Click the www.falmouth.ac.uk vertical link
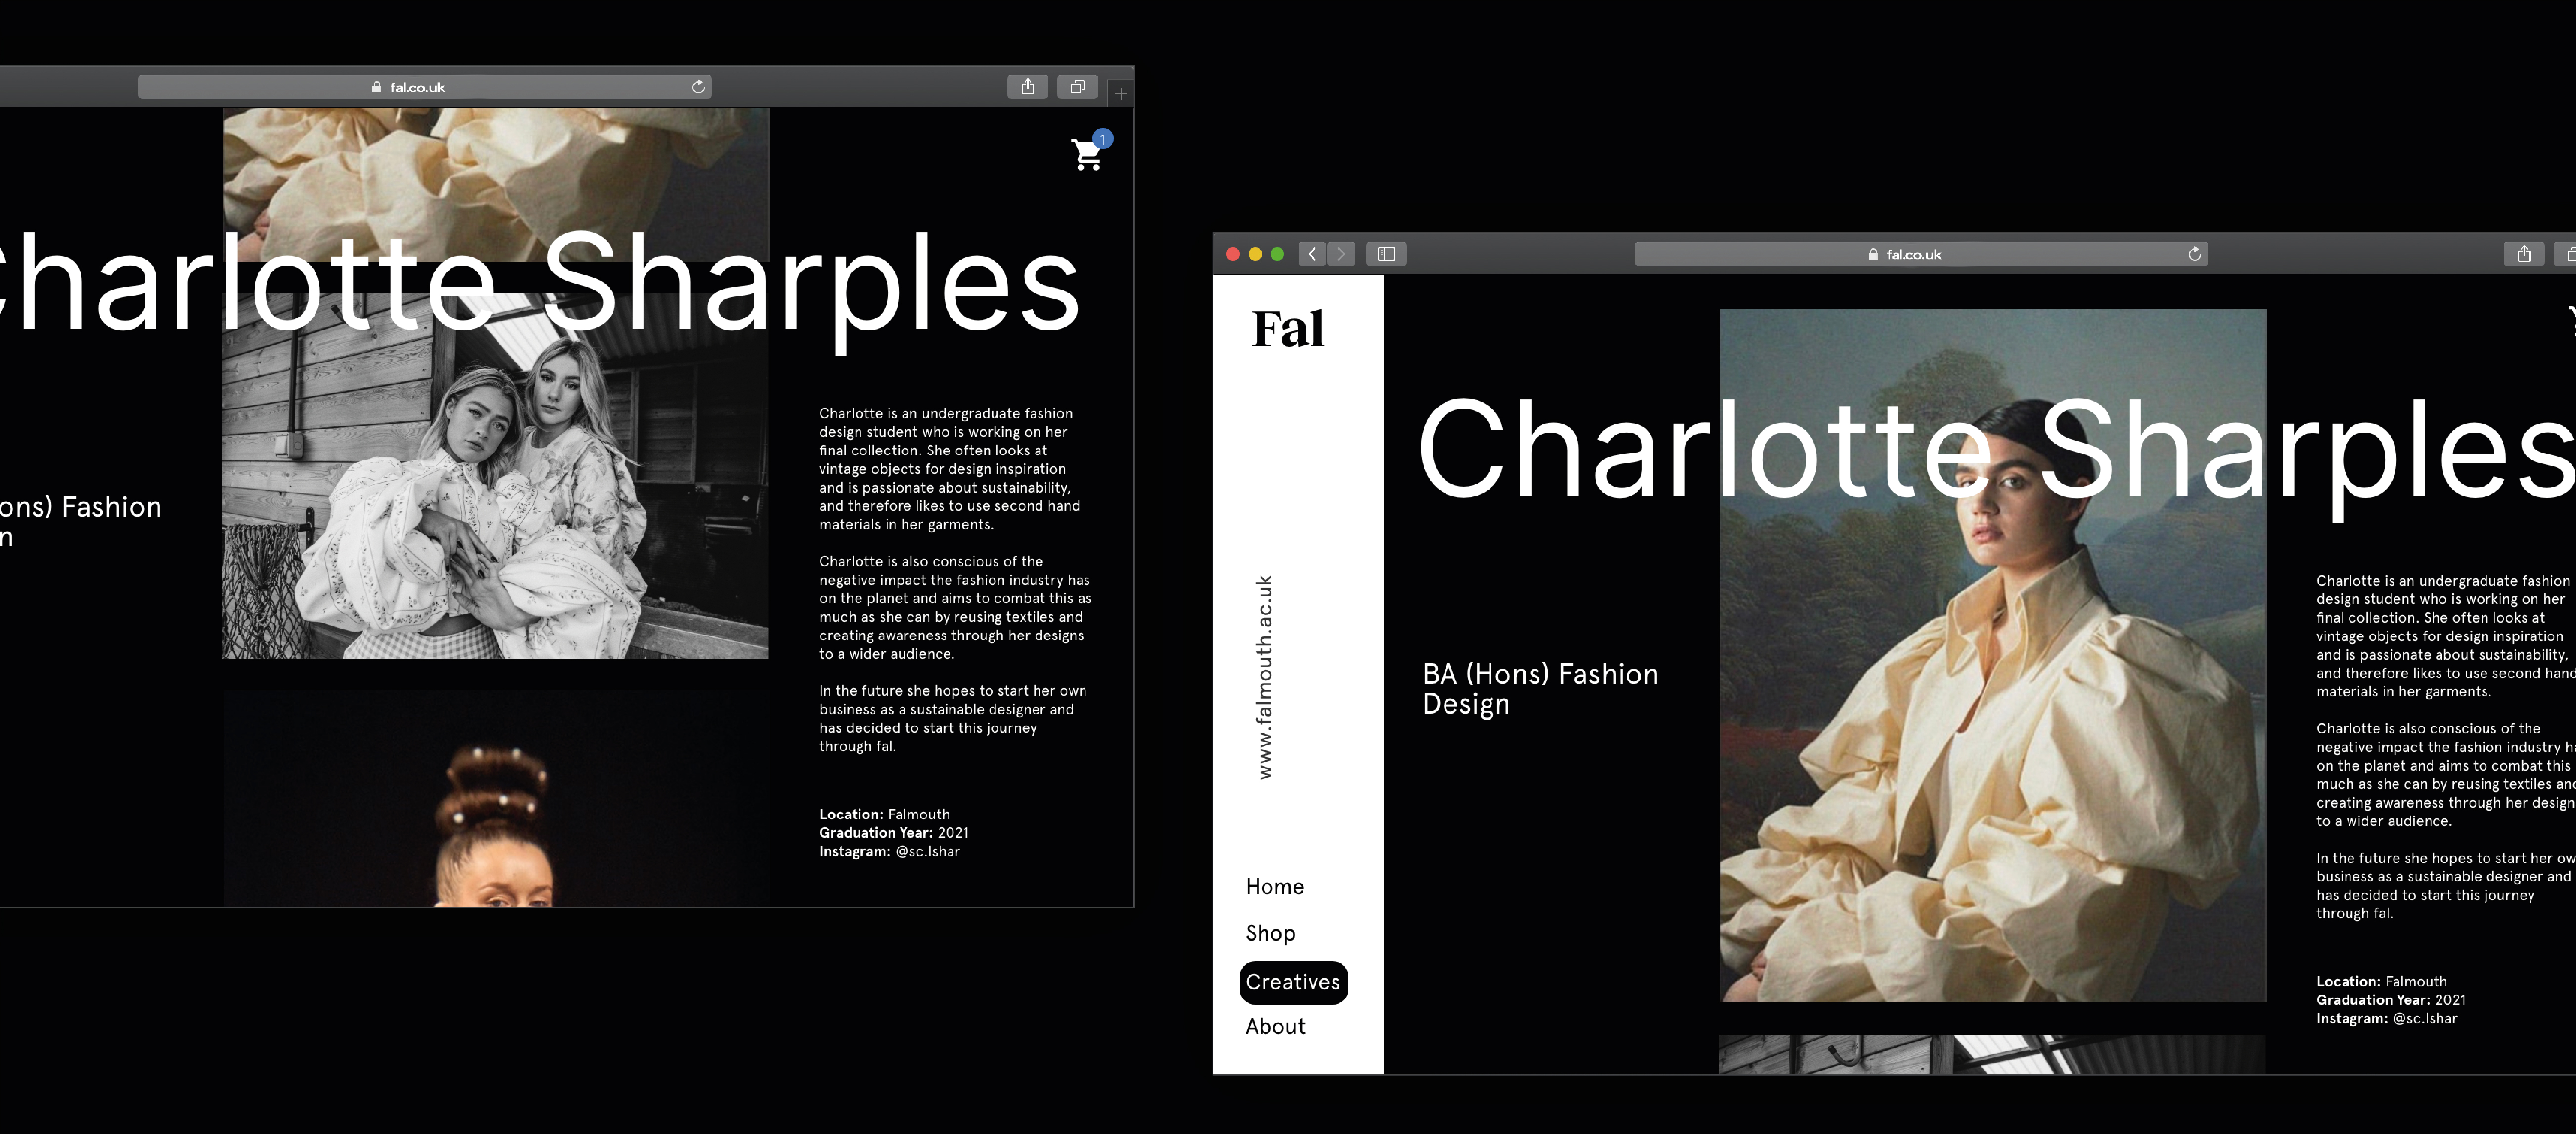This screenshot has width=2576, height=1134. pyautogui.click(x=1265, y=677)
